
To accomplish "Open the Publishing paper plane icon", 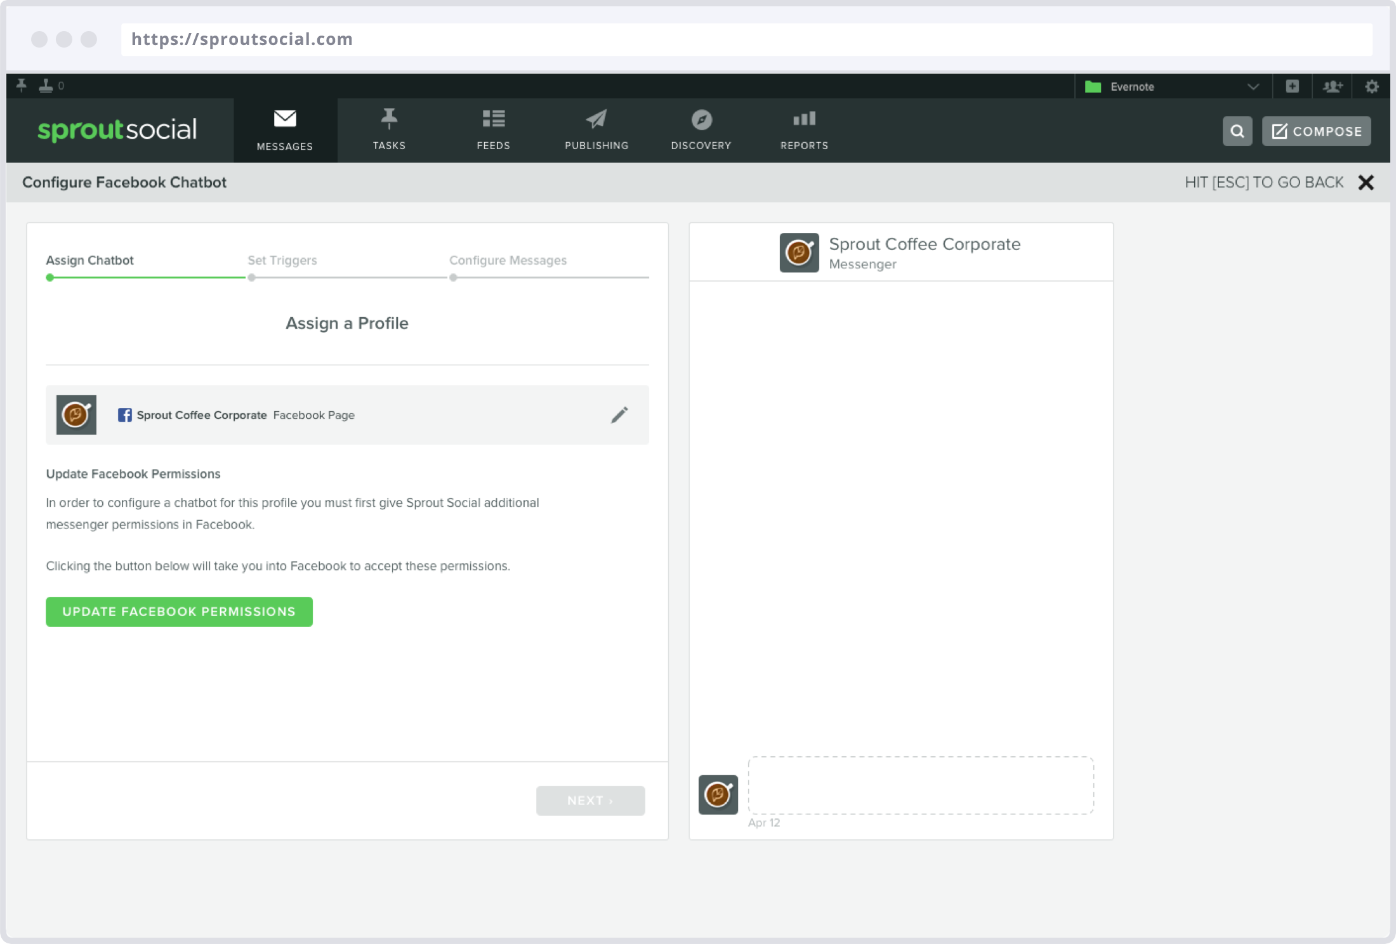I will (x=596, y=119).
